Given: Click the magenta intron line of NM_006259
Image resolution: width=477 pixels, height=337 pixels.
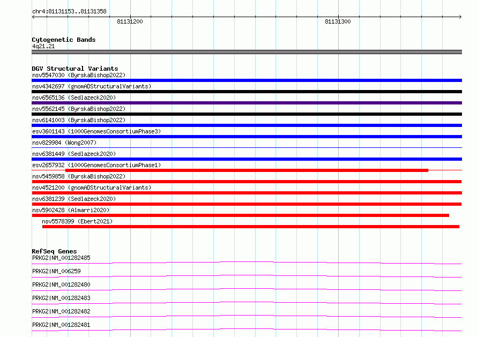Looking at the screenshot, I should click(247, 275).
